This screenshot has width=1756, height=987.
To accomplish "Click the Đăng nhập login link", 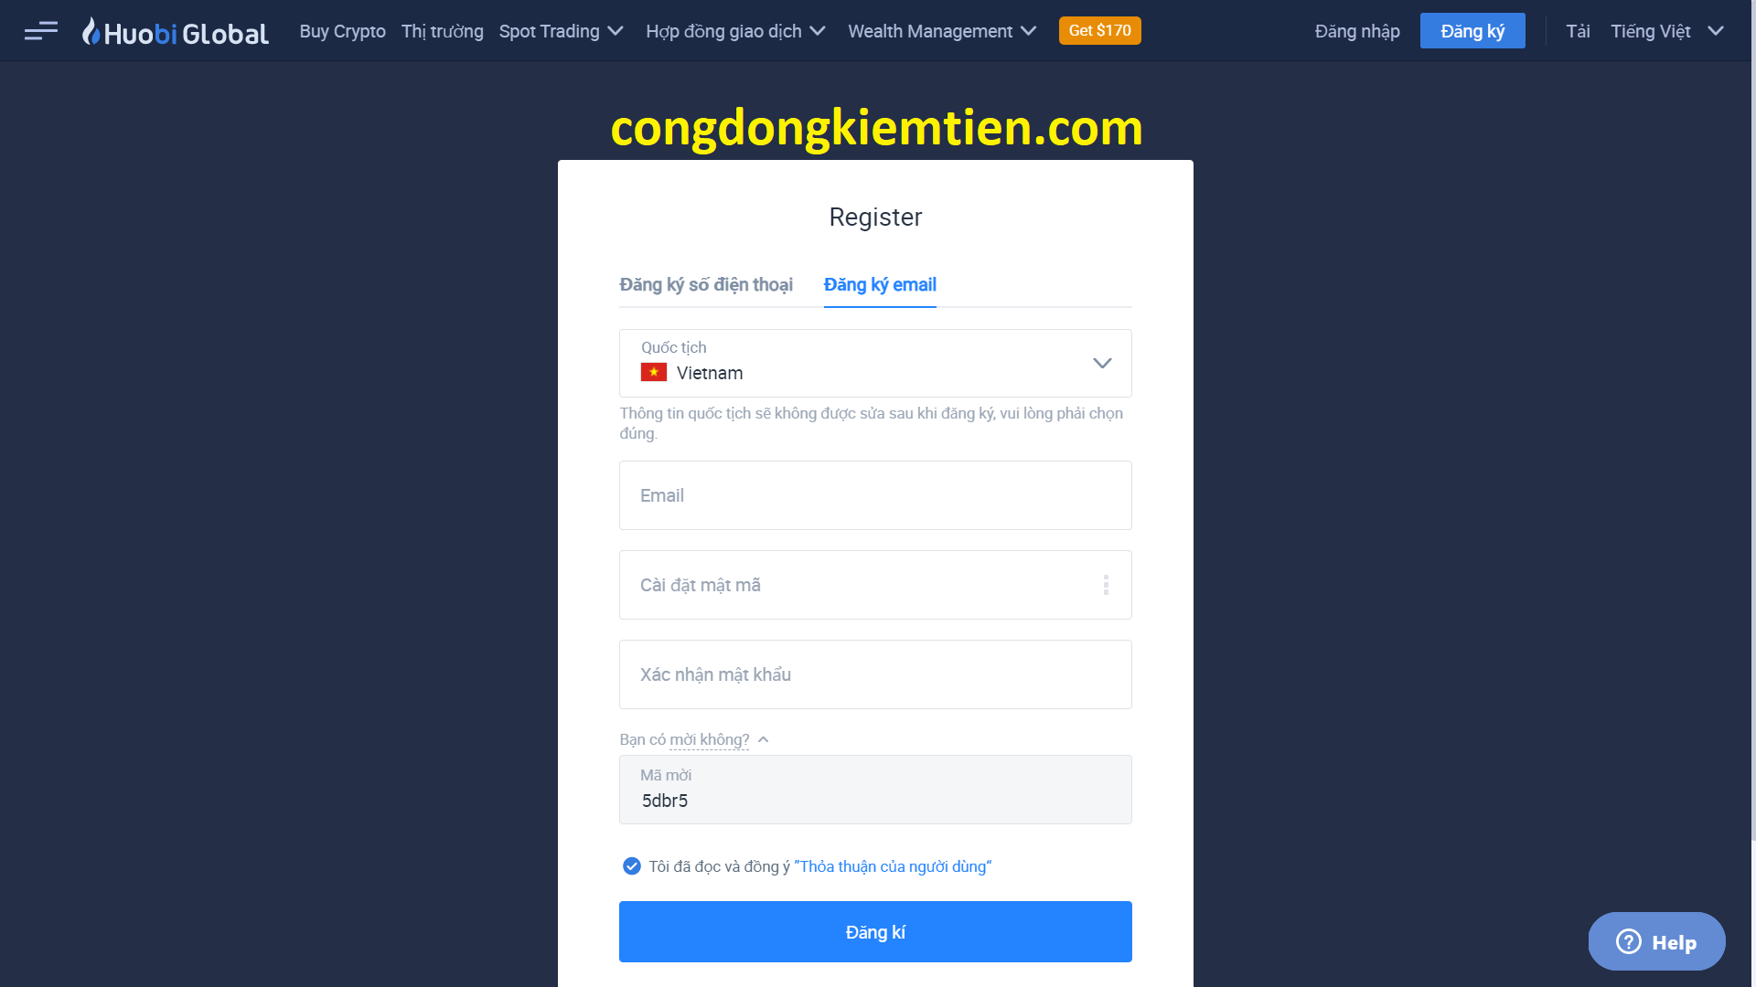I will 1355,30.
